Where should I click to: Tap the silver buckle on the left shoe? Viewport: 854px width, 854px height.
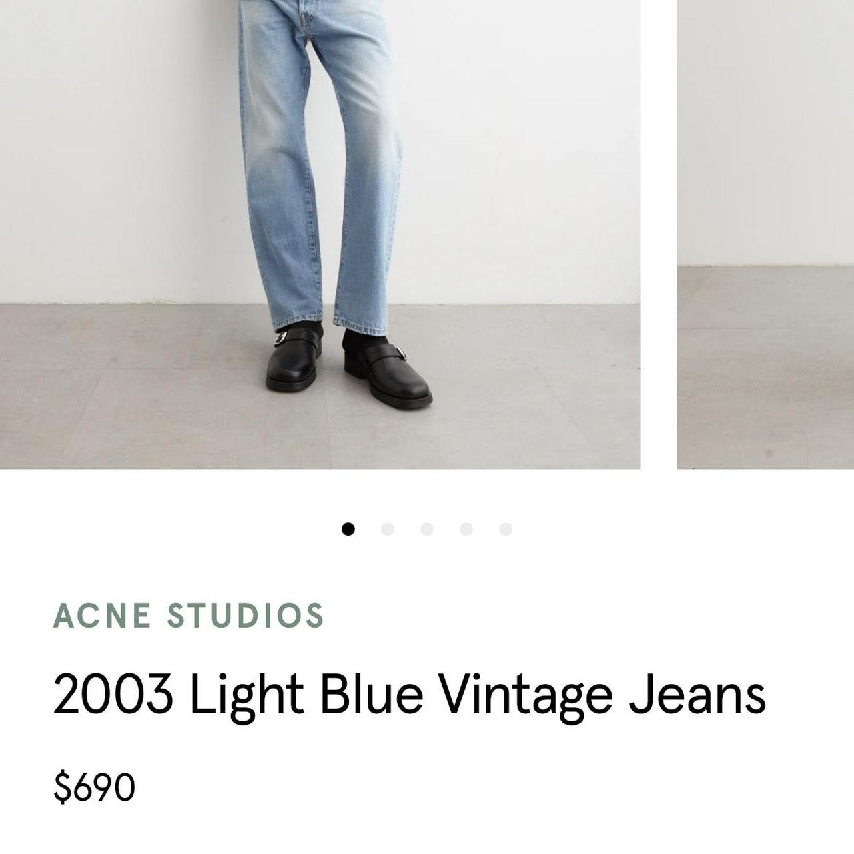pyautogui.click(x=282, y=338)
